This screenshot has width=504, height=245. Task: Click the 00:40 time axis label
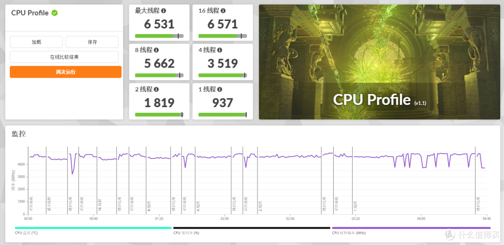click(93, 219)
